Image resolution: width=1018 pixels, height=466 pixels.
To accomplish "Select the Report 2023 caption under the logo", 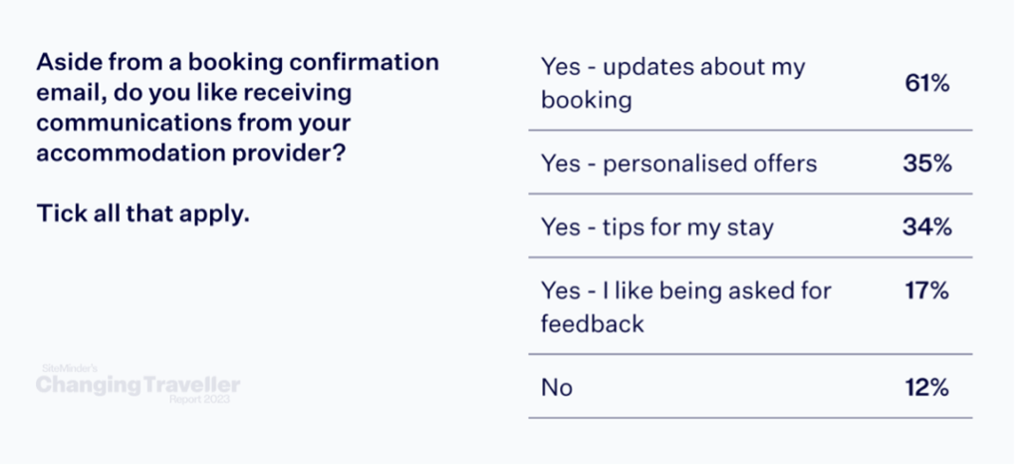I will [x=199, y=400].
